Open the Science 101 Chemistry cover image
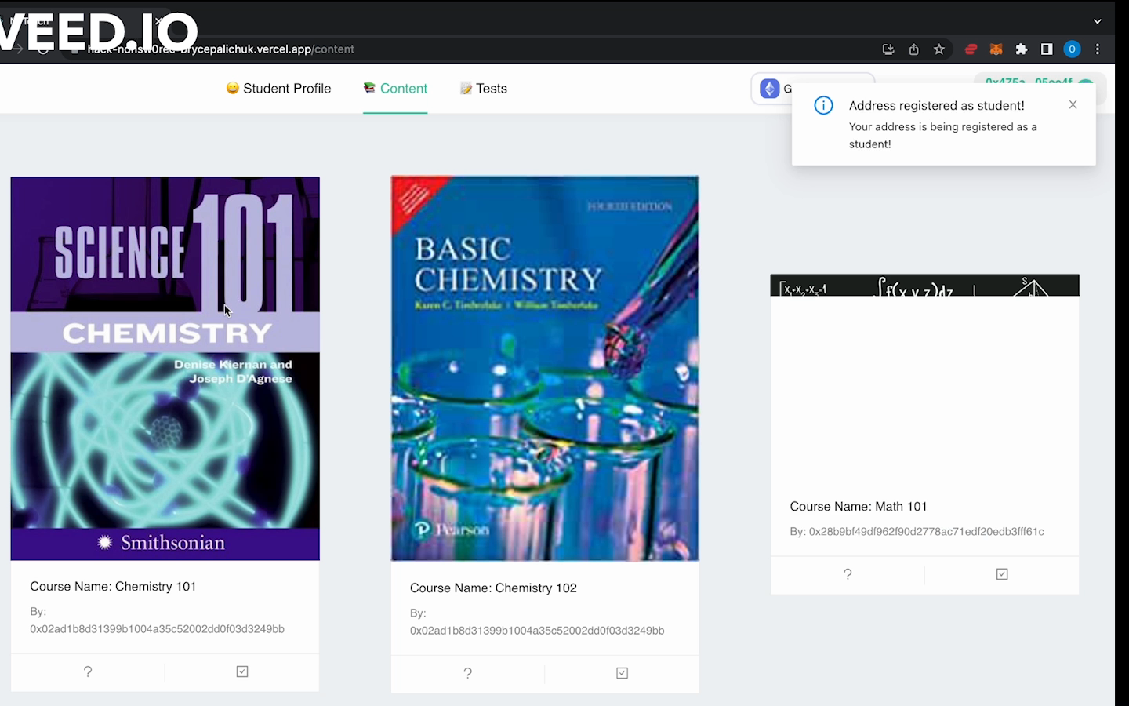The image size is (1129, 706). [165, 369]
